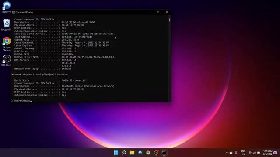Select NordVPN desktop shortcut
The image size is (280, 157).
coord(7,7)
